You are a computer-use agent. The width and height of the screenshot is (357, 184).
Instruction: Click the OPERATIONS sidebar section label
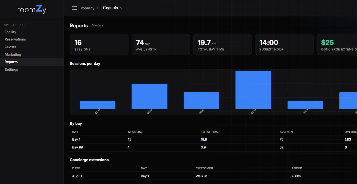[x=15, y=25]
